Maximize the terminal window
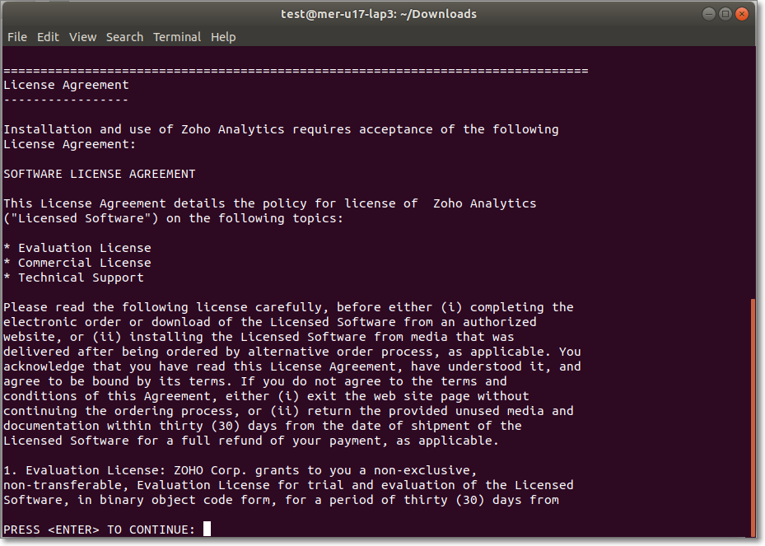This screenshot has width=765, height=546. 725,14
